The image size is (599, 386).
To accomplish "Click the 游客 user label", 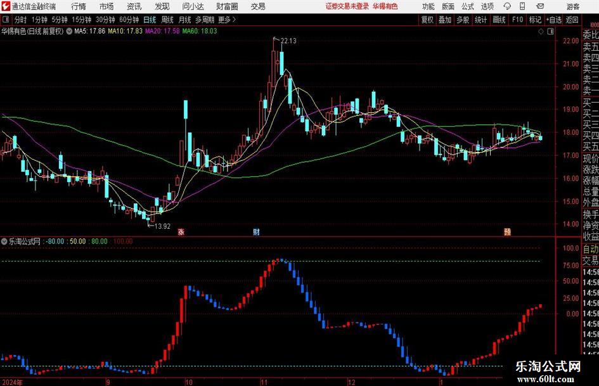I will pos(572,6).
